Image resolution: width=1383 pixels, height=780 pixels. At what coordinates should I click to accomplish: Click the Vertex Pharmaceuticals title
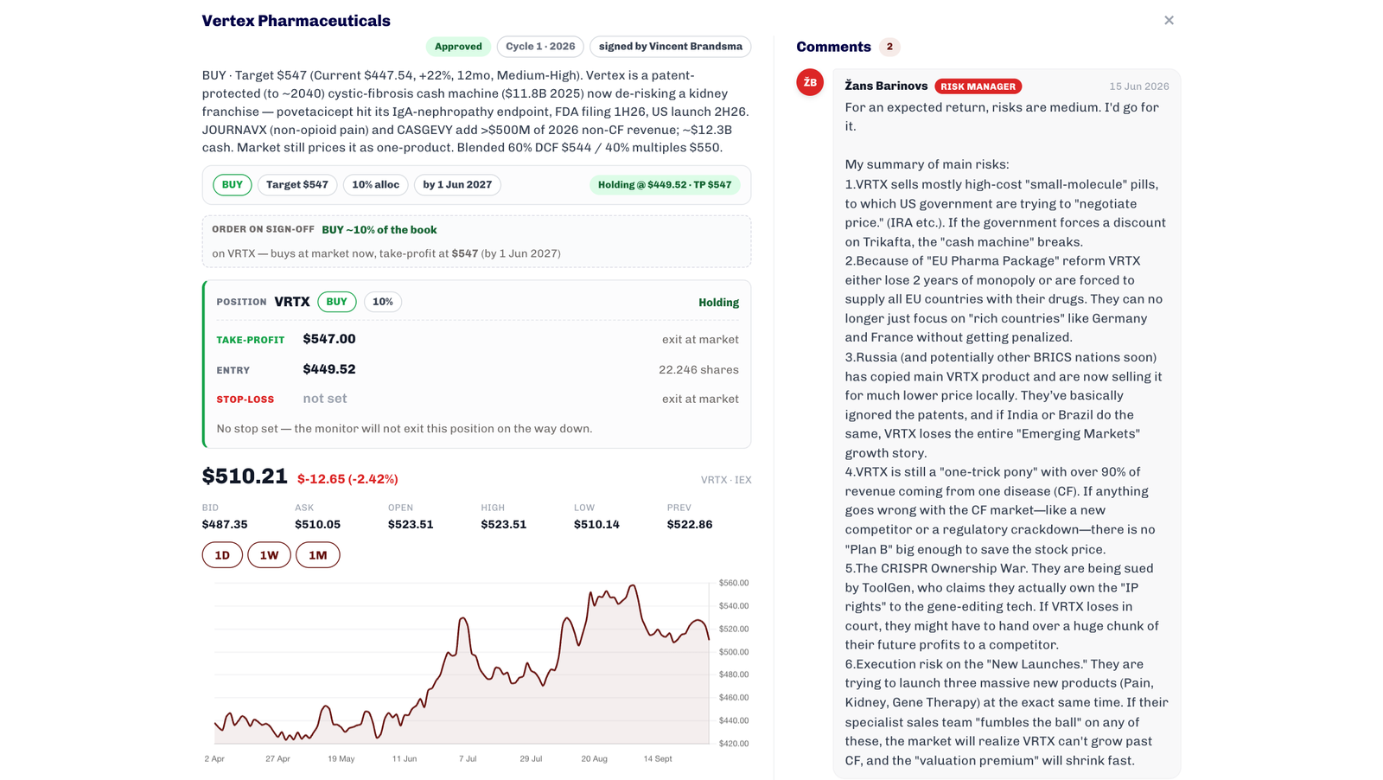[296, 21]
